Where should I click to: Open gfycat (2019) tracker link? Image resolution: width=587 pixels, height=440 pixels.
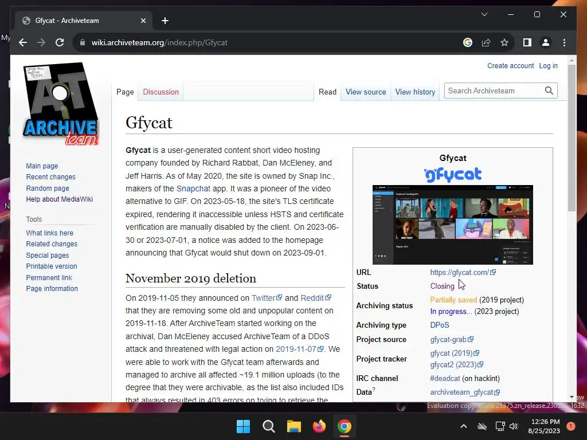(x=455, y=353)
